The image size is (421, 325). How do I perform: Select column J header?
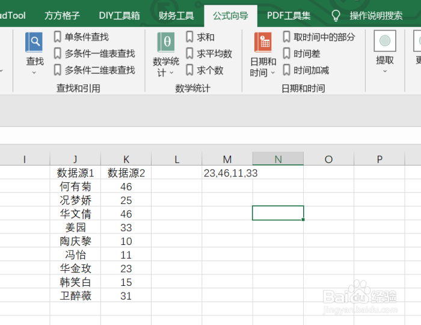(x=75, y=159)
